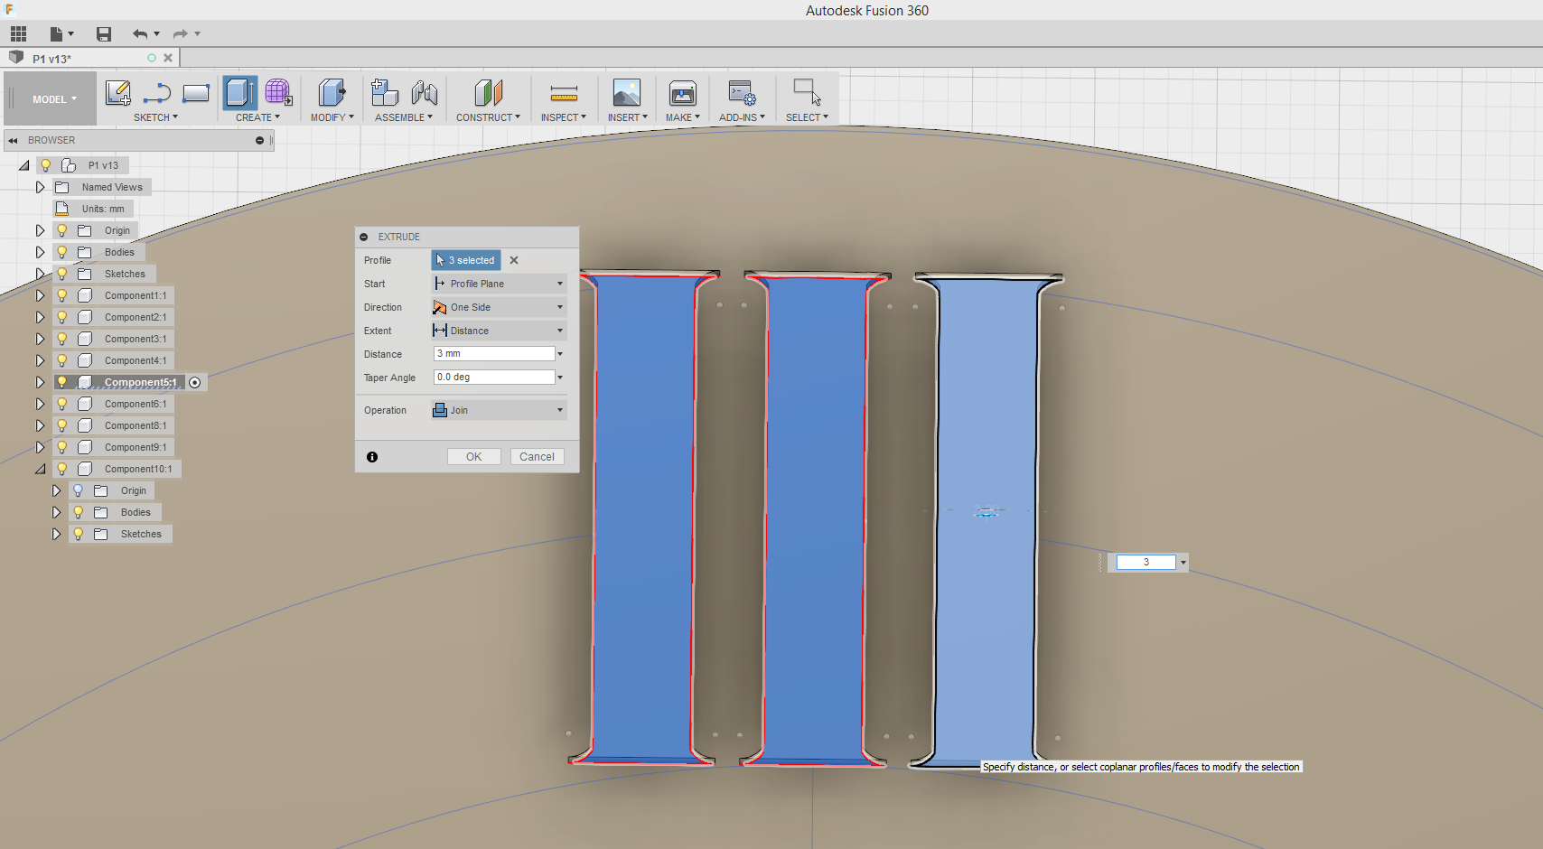Image resolution: width=1543 pixels, height=849 pixels.
Task: Open the Start Profile Plane dropdown
Action: click(x=499, y=284)
